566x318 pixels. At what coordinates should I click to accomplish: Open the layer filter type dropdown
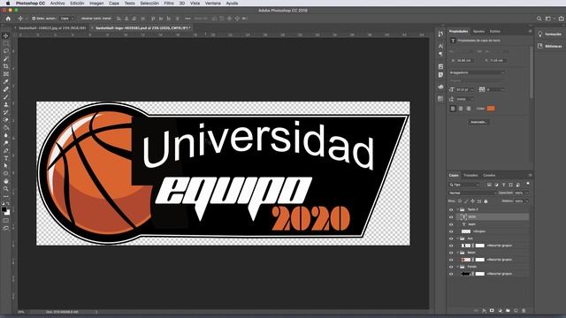[464, 185]
